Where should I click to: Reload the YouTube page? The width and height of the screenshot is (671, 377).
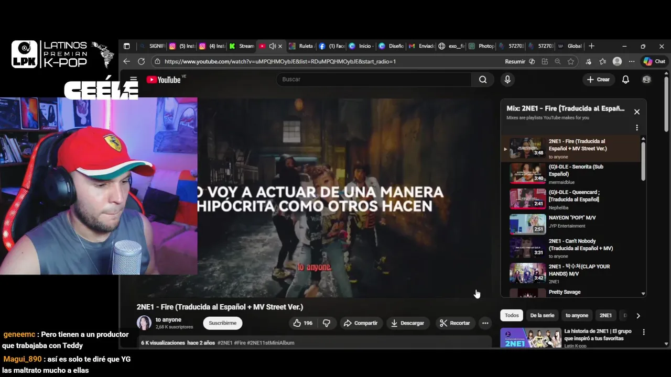[141, 61]
